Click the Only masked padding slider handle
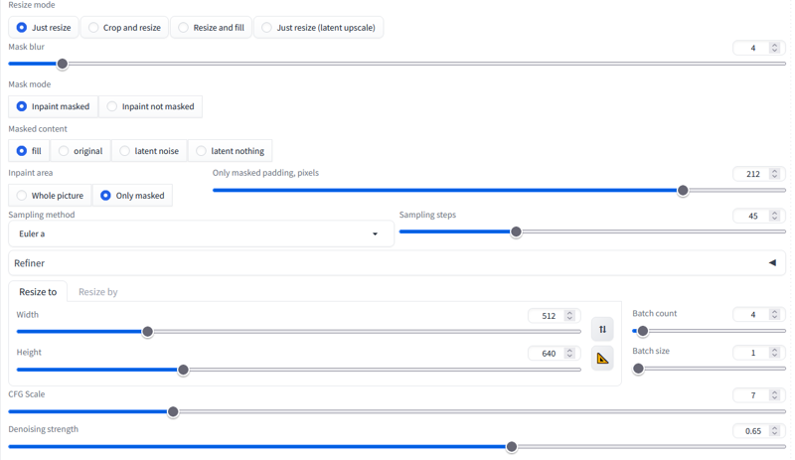This screenshot has height=460, width=795. 683,191
